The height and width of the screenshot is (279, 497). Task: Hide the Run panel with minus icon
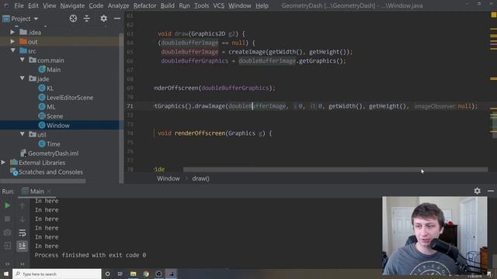pyautogui.click(x=491, y=191)
